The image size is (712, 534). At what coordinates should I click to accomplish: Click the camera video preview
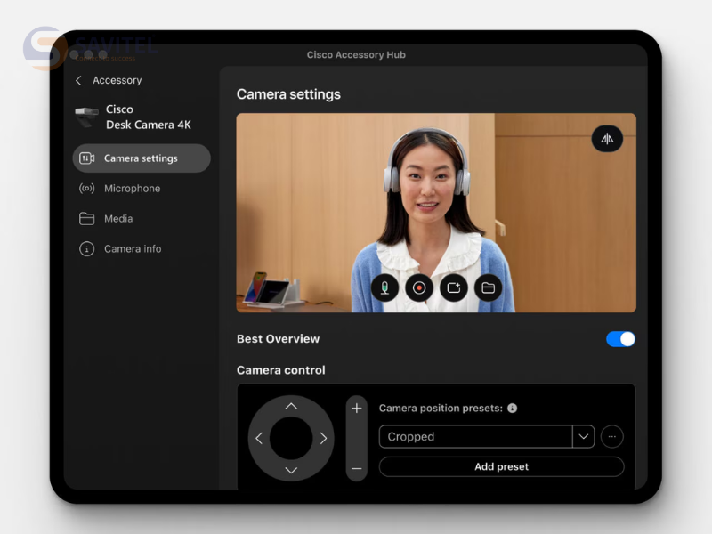436,213
